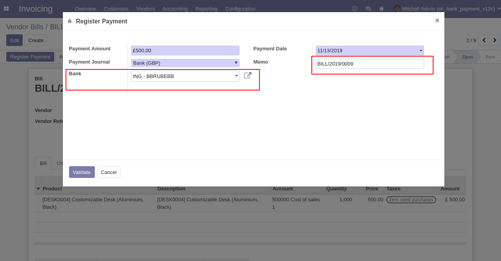Open the Configuration menu
Viewport: 501px width, 261px height.
[240, 9]
